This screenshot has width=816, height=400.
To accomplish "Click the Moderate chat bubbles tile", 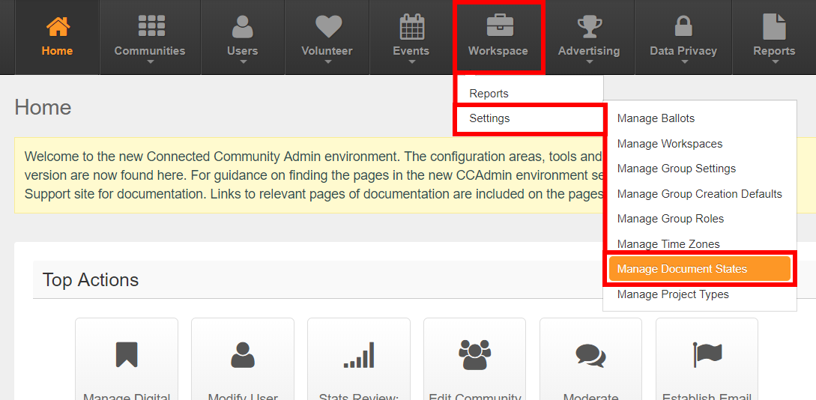I will click(x=590, y=354).
